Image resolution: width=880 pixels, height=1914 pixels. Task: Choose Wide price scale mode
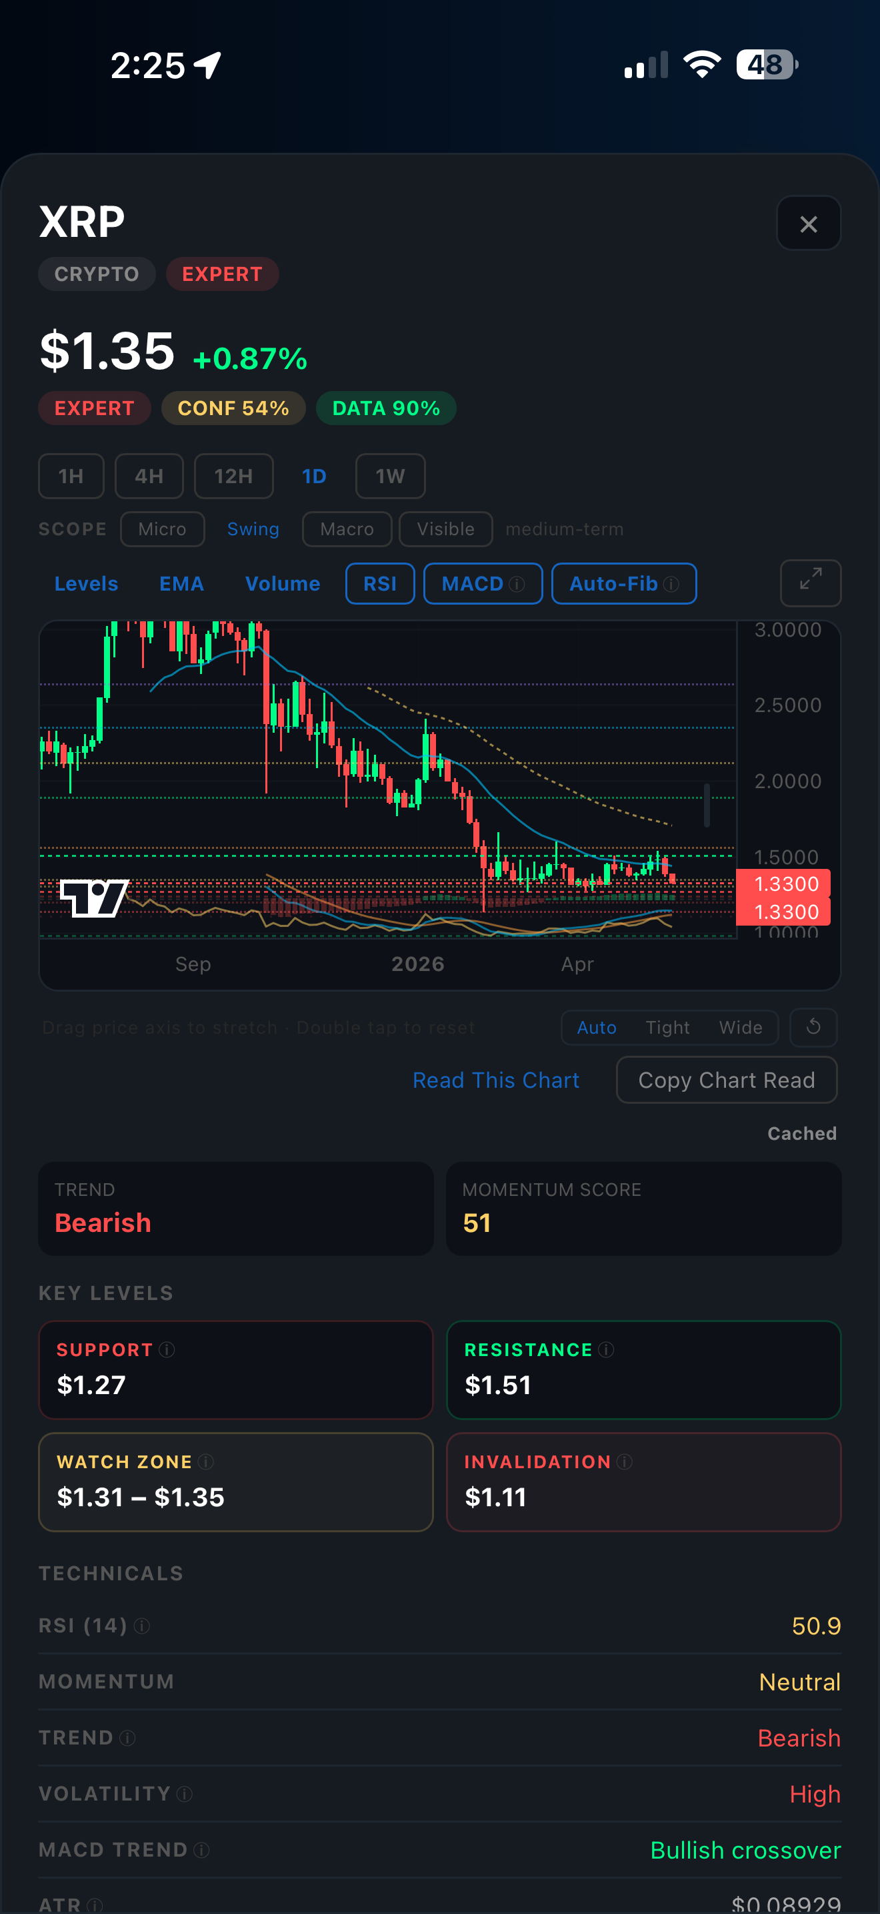[741, 1028]
